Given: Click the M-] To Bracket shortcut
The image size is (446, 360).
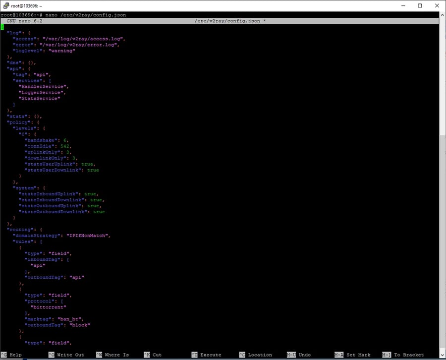Looking at the screenshot, I should click(x=403, y=355).
